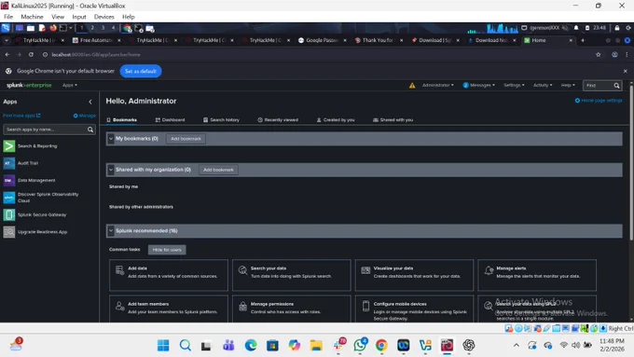Open the Home page settings link

[599, 101]
